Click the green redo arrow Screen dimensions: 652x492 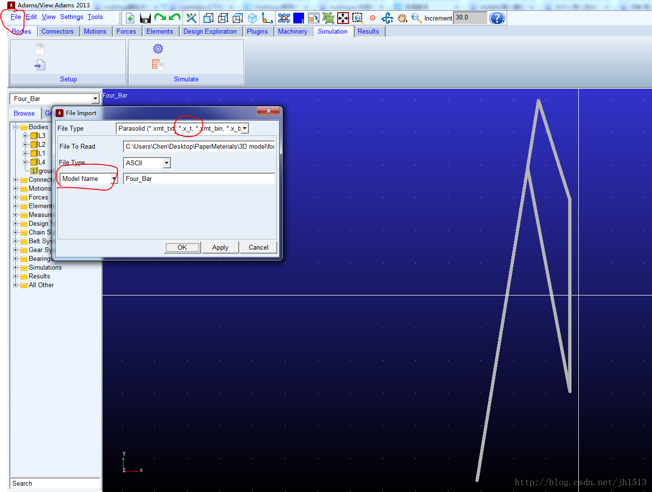(x=160, y=18)
